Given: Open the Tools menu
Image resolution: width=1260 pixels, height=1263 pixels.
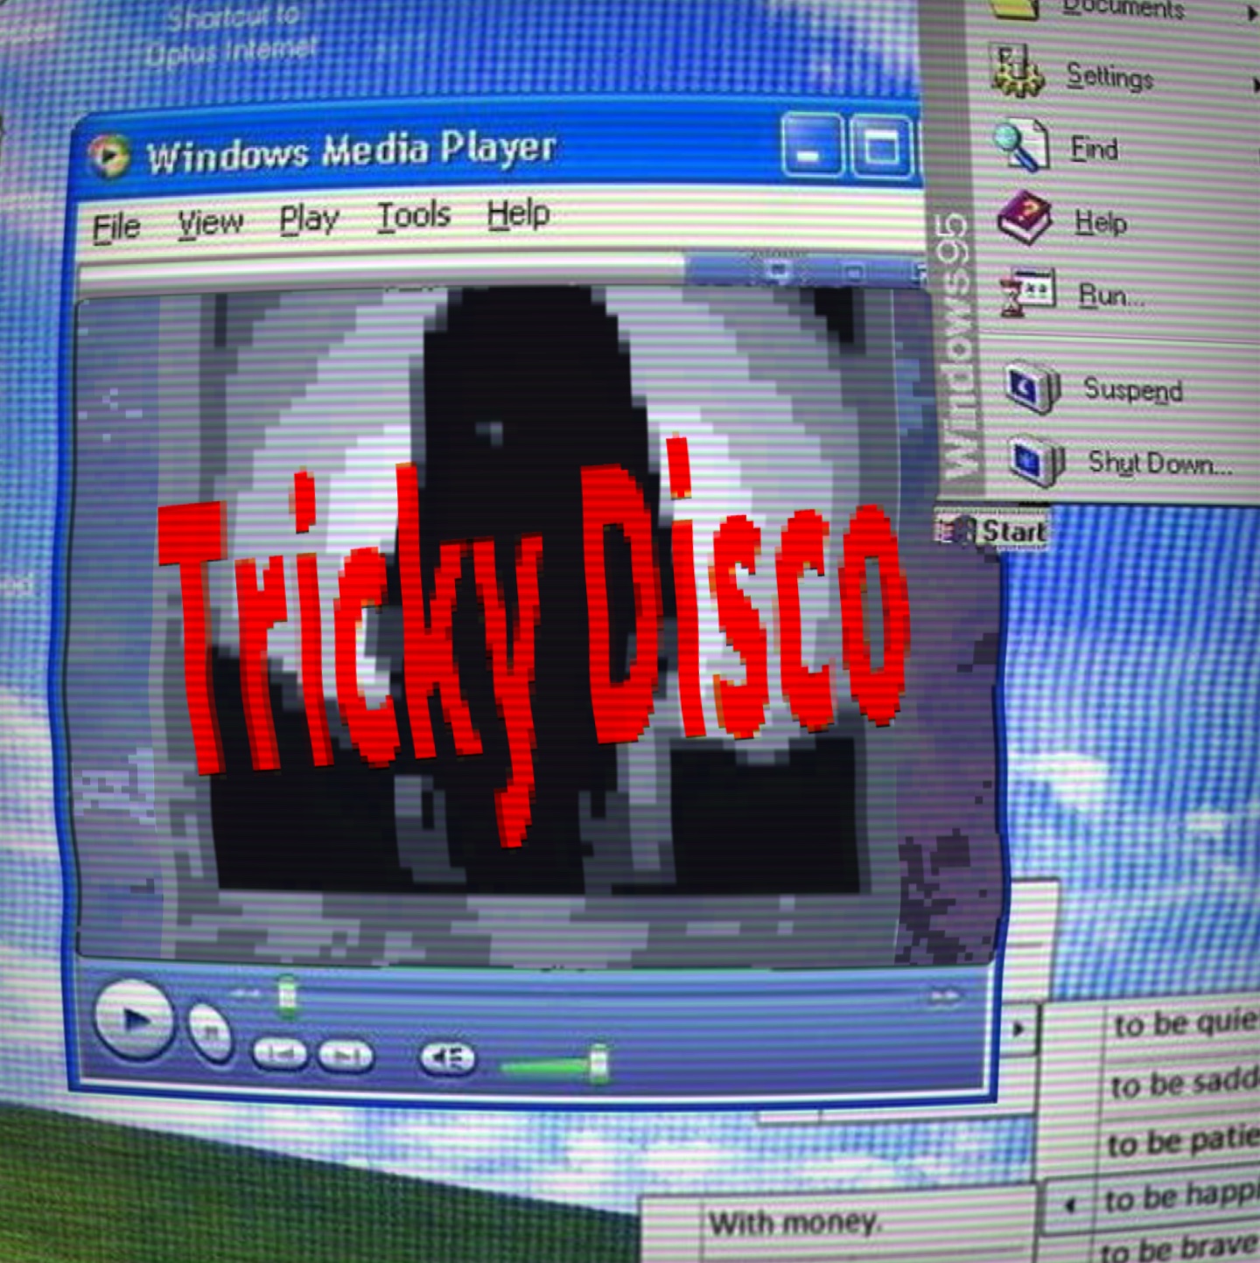Looking at the screenshot, I should [413, 216].
